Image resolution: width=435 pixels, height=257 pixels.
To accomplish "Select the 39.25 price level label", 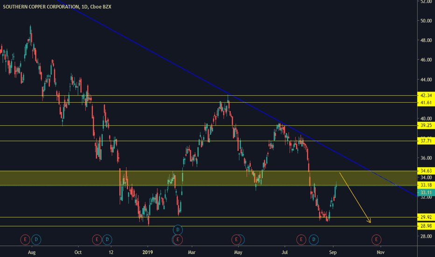I will point(426,125).
